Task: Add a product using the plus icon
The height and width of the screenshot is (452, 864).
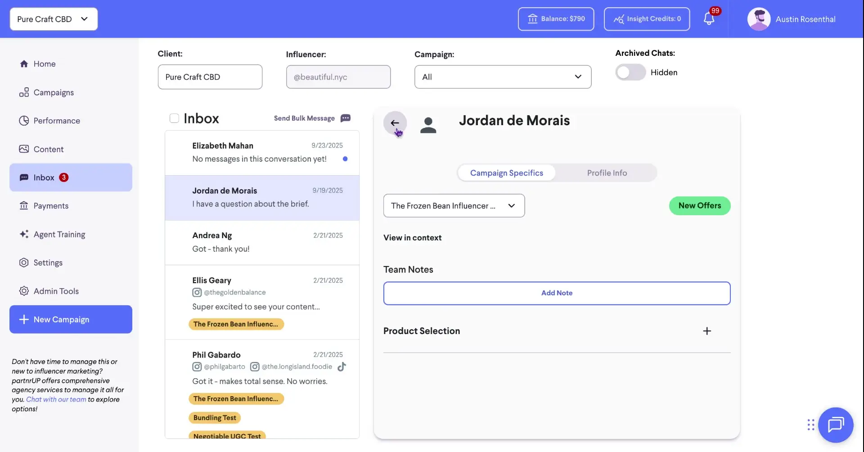Action: pyautogui.click(x=707, y=330)
